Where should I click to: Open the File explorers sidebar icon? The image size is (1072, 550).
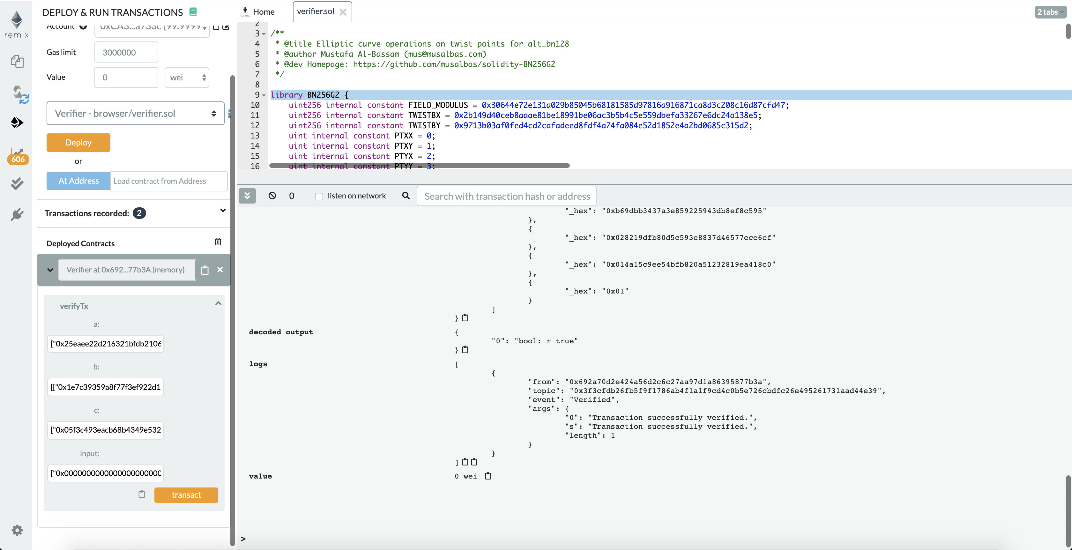point(17,62)
